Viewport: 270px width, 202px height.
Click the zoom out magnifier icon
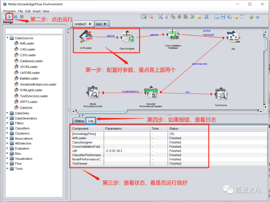pos(151,17)
